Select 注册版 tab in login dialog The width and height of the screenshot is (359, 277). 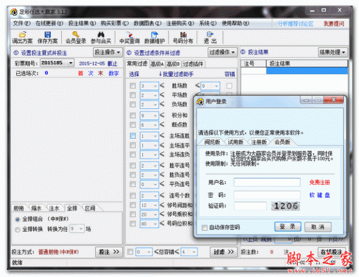click(258, 142)
